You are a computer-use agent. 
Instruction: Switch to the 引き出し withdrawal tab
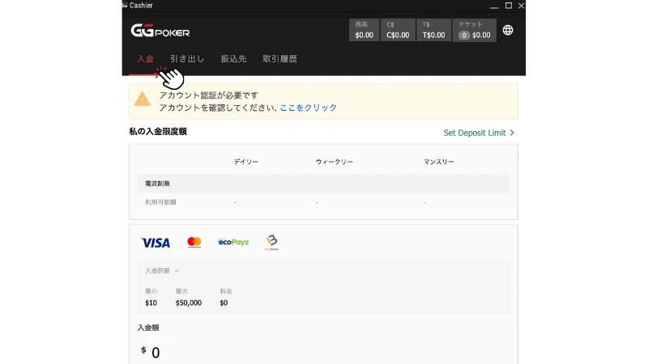(x=187, y=59)
